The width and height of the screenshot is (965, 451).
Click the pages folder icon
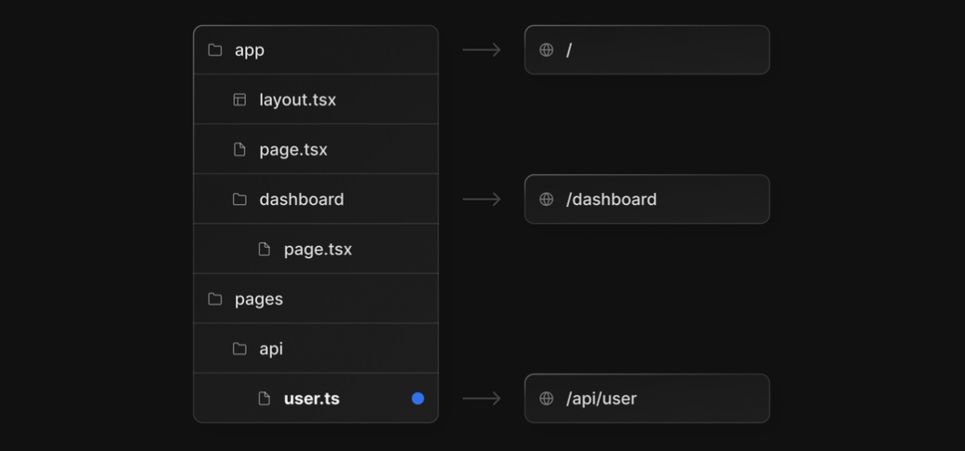pyautogui.click(x=215, y=299)
